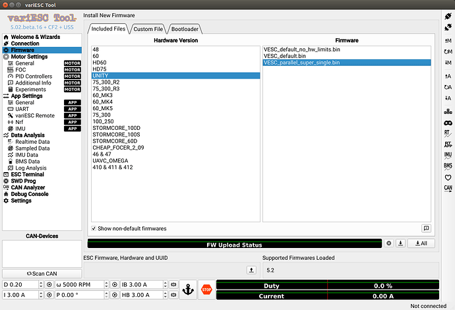The height and width of the screenshot is (310, 455).
Task: Click the Connect plug icon in right toolbar
Action: [x=448, y=16]
